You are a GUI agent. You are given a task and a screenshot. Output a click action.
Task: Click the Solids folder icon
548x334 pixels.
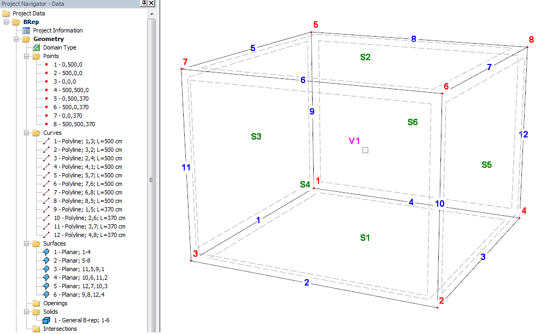36,312
